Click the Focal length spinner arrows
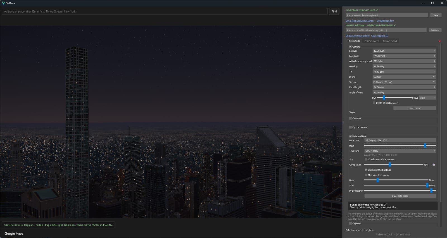Viewport: 447px width, 238px height. pos(435,87)
